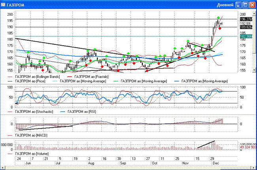The width and height of the screenshot is (257, 170).
Task: Click the trendline drawn over volume bars
Action: (206, 144)
